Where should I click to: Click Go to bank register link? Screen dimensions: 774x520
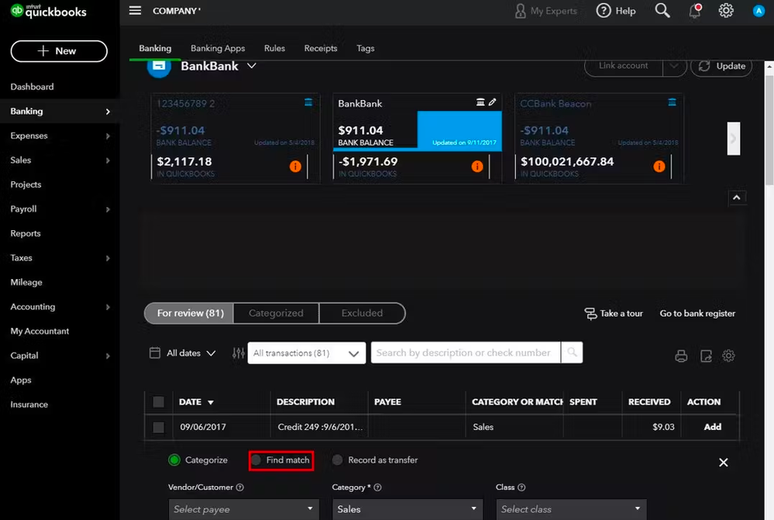pyautogui.click(x=697, y=314)
